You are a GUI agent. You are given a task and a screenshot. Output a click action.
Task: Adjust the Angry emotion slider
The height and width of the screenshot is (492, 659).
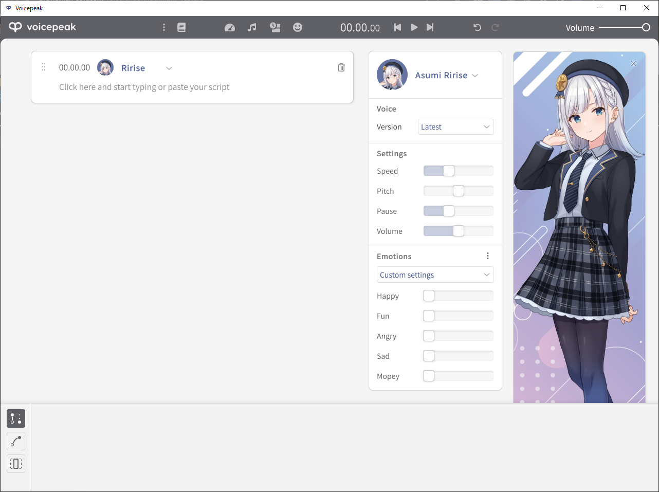[458, 336]
